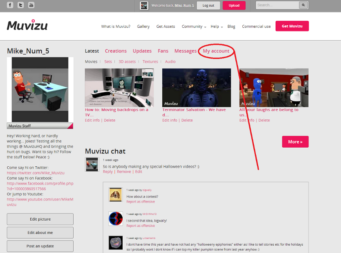Open the twitter.com/Mike_Muvizu link

tap(36, 173)
